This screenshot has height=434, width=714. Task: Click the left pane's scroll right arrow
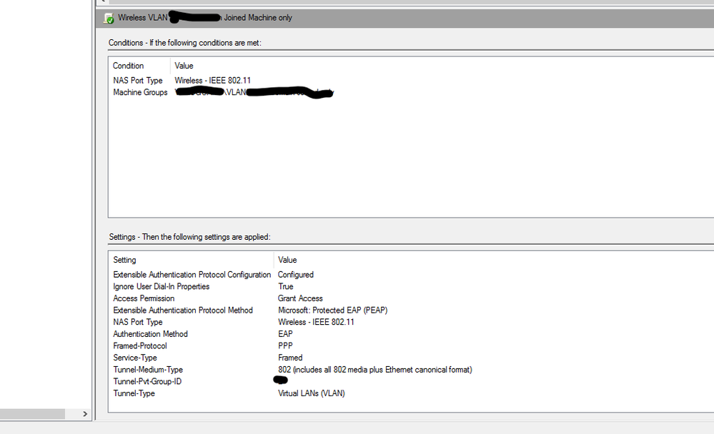[x=85, y=414]
